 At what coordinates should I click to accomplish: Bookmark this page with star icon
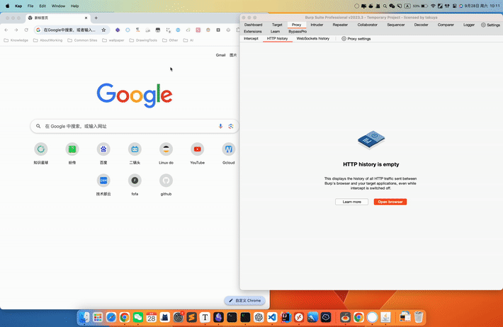click(103, 30)
